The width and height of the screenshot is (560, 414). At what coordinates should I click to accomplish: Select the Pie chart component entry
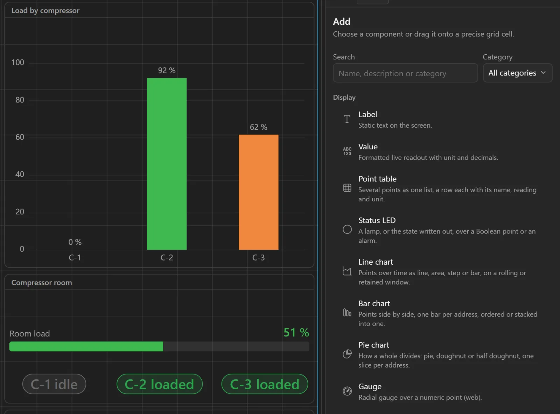[x=442, y=355]
